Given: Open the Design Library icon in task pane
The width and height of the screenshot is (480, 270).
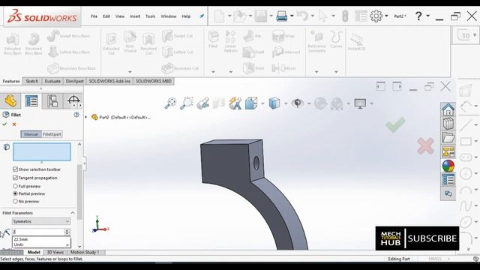Looking at the screenshot, I should pyautogui.click(x=448, y=124).
